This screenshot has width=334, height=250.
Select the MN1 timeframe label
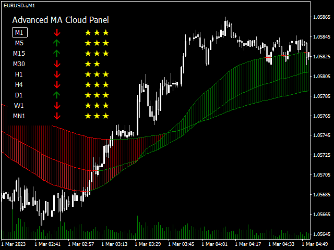point(19,116)
